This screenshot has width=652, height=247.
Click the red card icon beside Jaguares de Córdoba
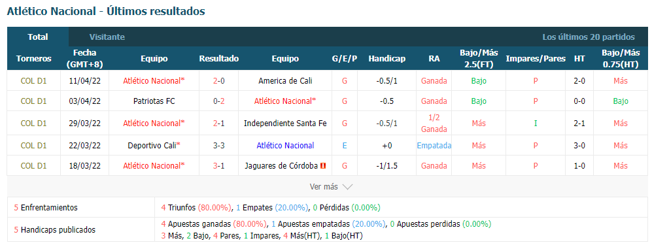coord(323,165)
